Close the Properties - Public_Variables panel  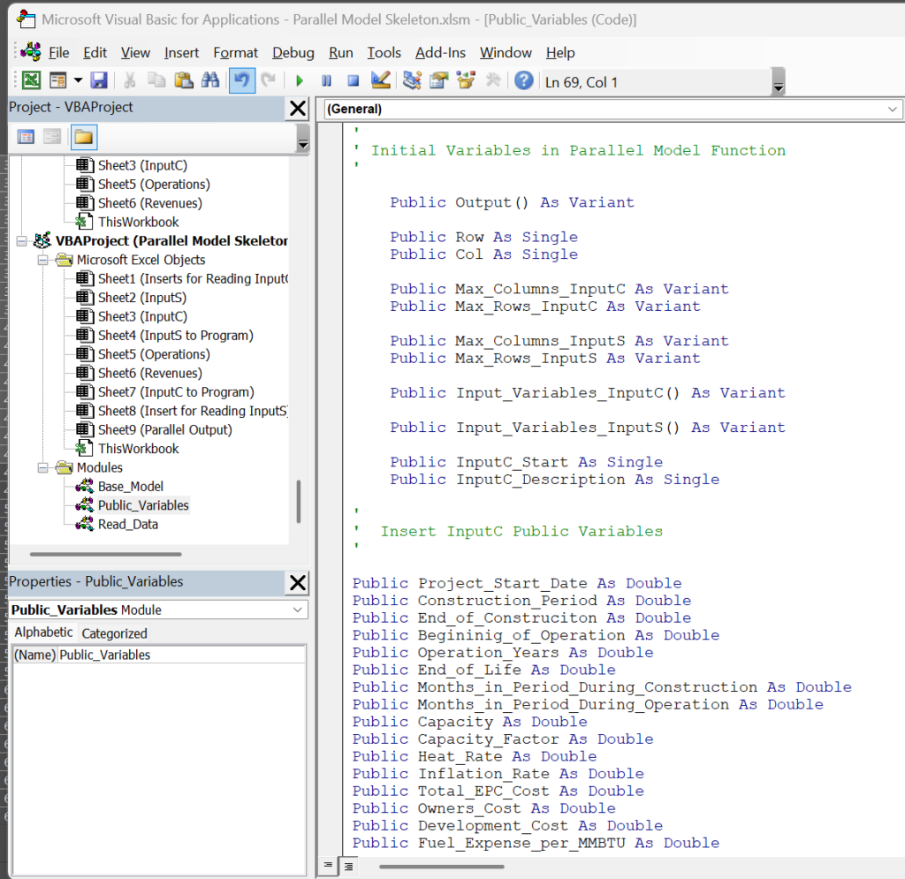(x=298, y=582)
